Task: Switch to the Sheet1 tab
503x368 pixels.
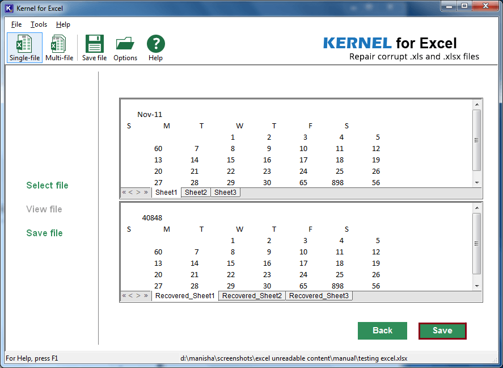Action: [x=166, y=193]
